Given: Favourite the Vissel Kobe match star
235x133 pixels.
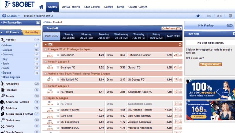Looking at the screenshot, I should pyautogui.click(x=58, y=55).
